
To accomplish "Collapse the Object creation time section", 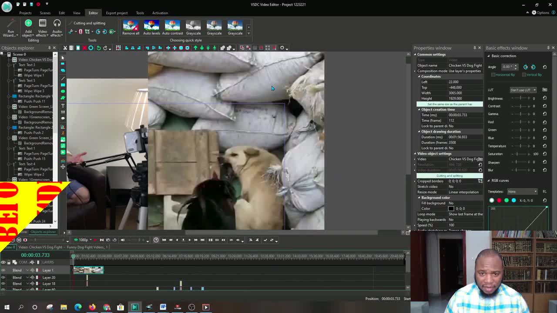I will click(x=419, y=110).
